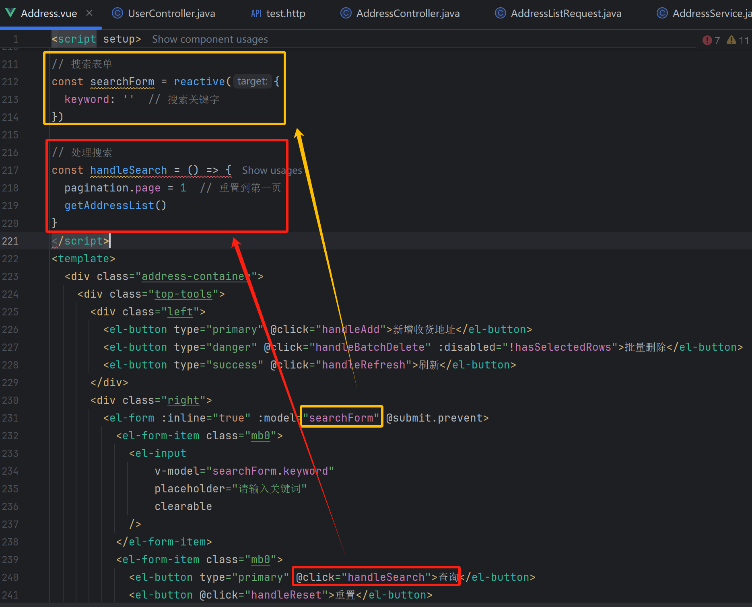Viewport: 752px width, 607px height.
Task: Click line number 212 in gutter
Action: (10, 82)
